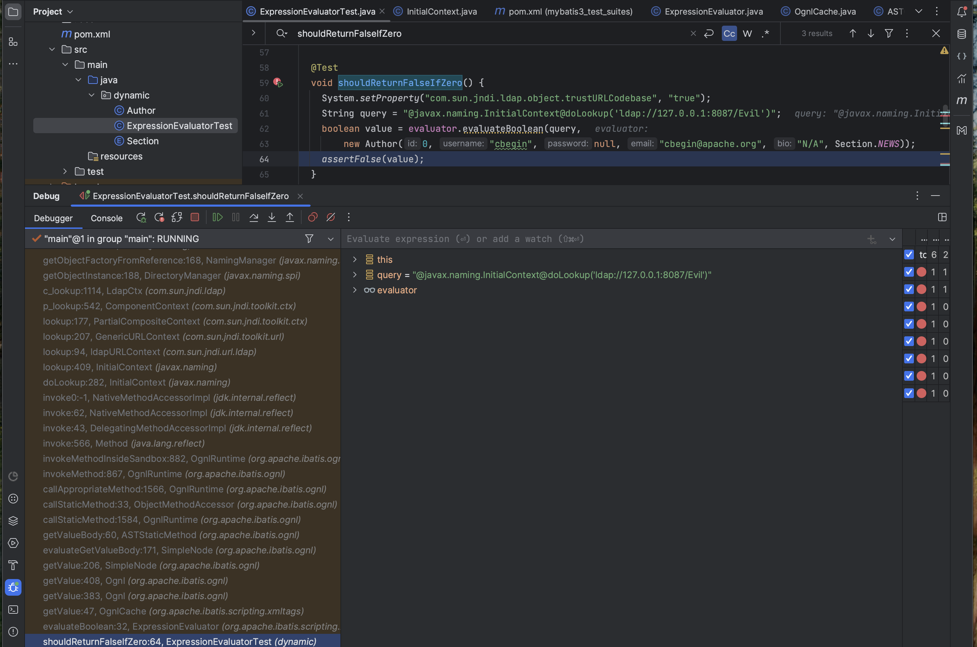This screenshot has height=647, width=977.
Task: Click the Evaluate expression input field
Action: 602,239
